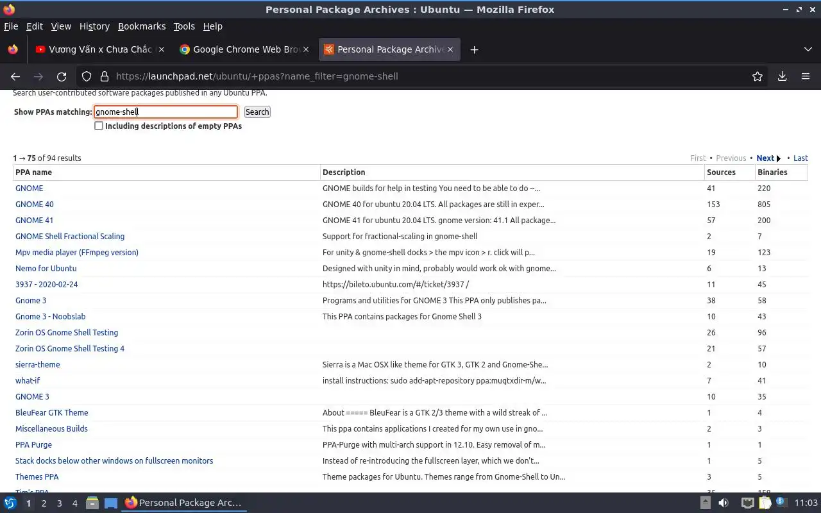Open the removable media eject tray icon

pyautogui.click(x=705, y=503)
